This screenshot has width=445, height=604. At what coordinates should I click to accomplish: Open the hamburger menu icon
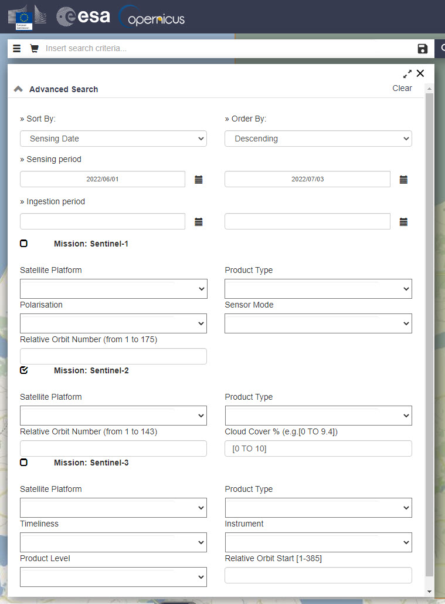[17, 49]
